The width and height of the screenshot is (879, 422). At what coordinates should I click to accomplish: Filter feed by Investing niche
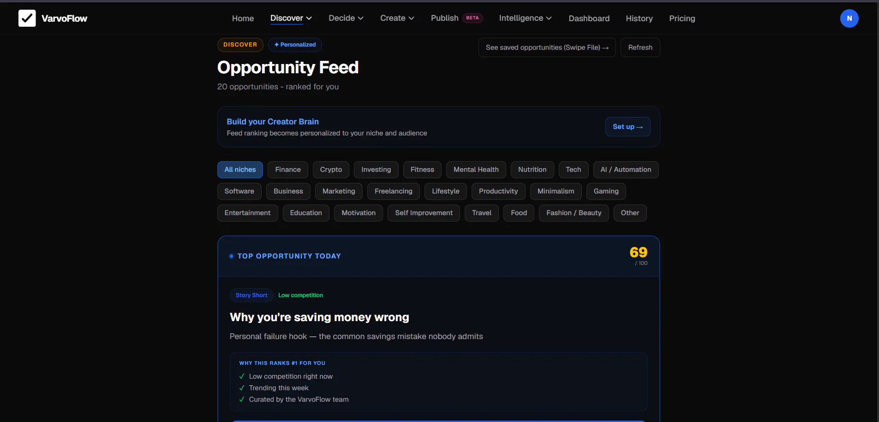[376, 170]
